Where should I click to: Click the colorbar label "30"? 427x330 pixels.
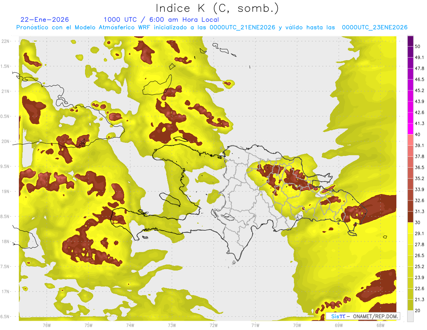click(x=418, y=222)
